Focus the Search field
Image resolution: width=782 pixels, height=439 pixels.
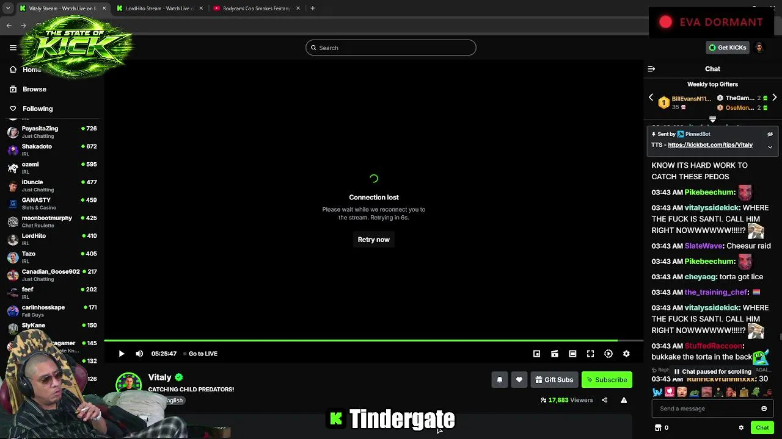click(391, 48)
